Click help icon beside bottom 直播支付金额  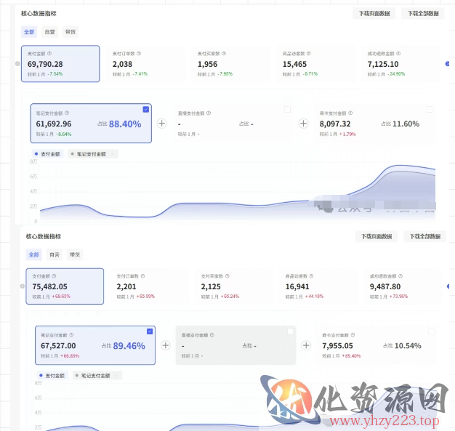tap(212, 335)
